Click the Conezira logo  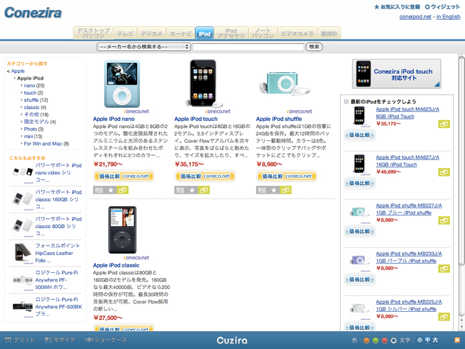point(33,12)
